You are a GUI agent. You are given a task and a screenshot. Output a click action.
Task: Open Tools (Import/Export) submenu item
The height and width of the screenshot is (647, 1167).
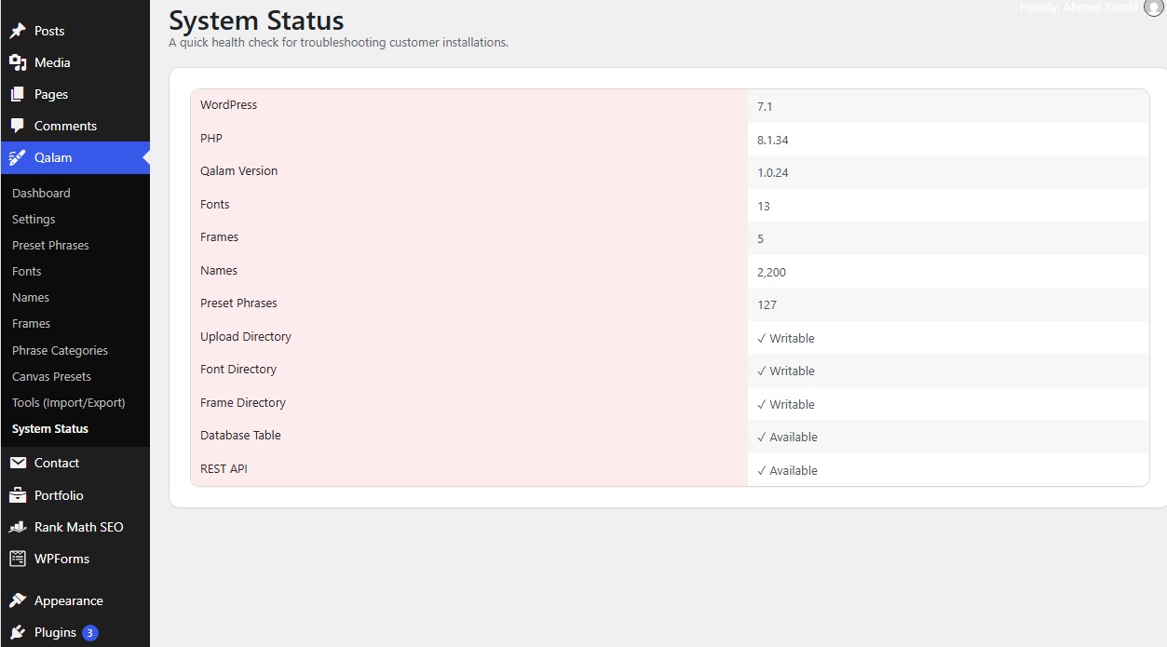click(68, 402)
